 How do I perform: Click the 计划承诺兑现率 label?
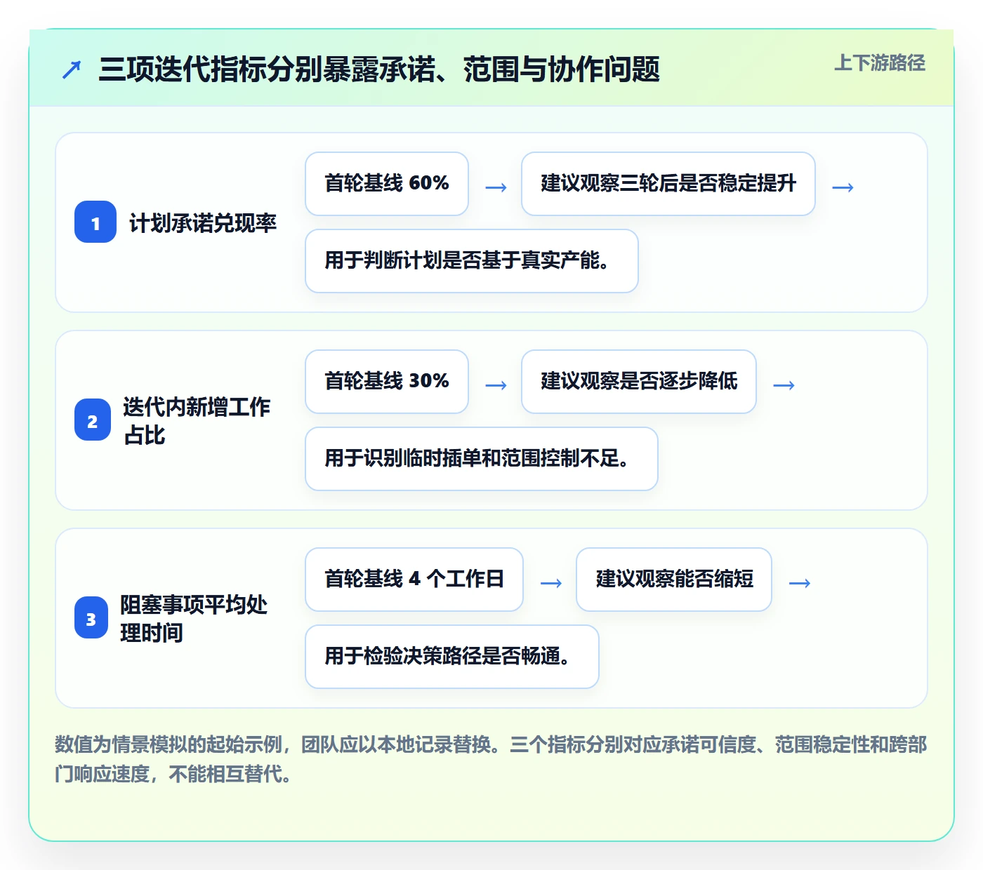point(203,223)
